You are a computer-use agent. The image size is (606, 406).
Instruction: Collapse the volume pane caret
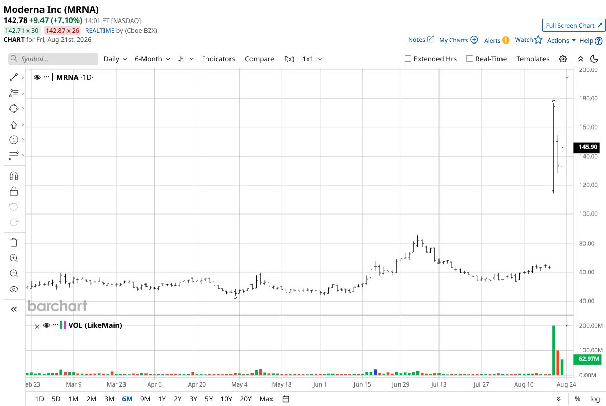tap(567, 326)
